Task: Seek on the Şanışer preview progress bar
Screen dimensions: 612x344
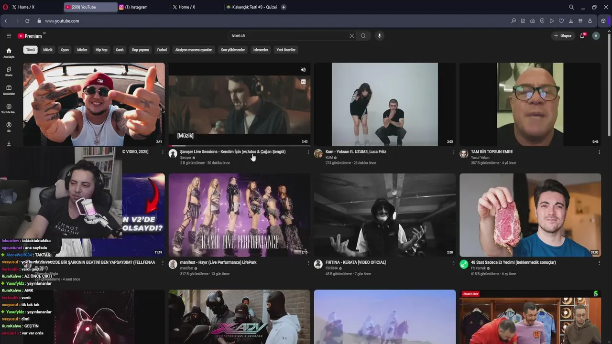Action: [239, 145]
